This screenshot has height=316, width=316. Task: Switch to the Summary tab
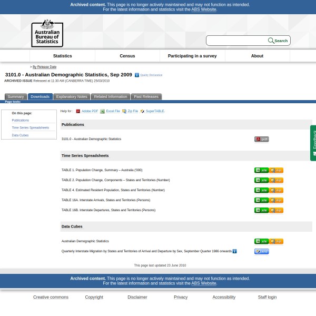(x=15, y=97)
